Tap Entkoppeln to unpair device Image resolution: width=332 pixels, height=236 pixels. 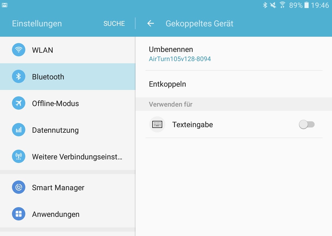point(234,84)
